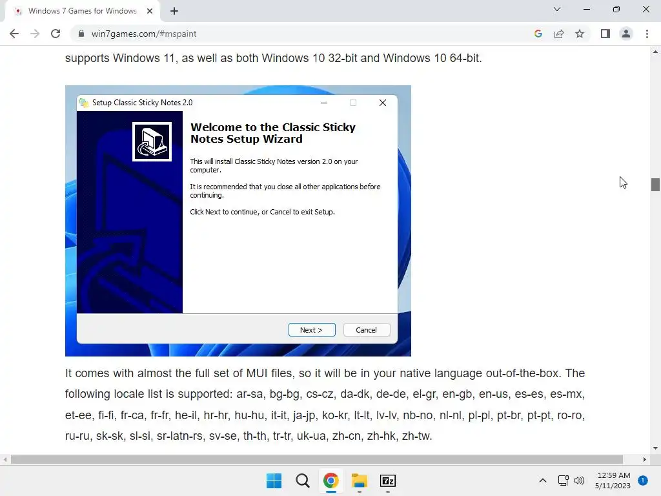This screenshot has width=661, height=496.
Task: Close the Windows 7 Games tab
Action: (150, 11)
